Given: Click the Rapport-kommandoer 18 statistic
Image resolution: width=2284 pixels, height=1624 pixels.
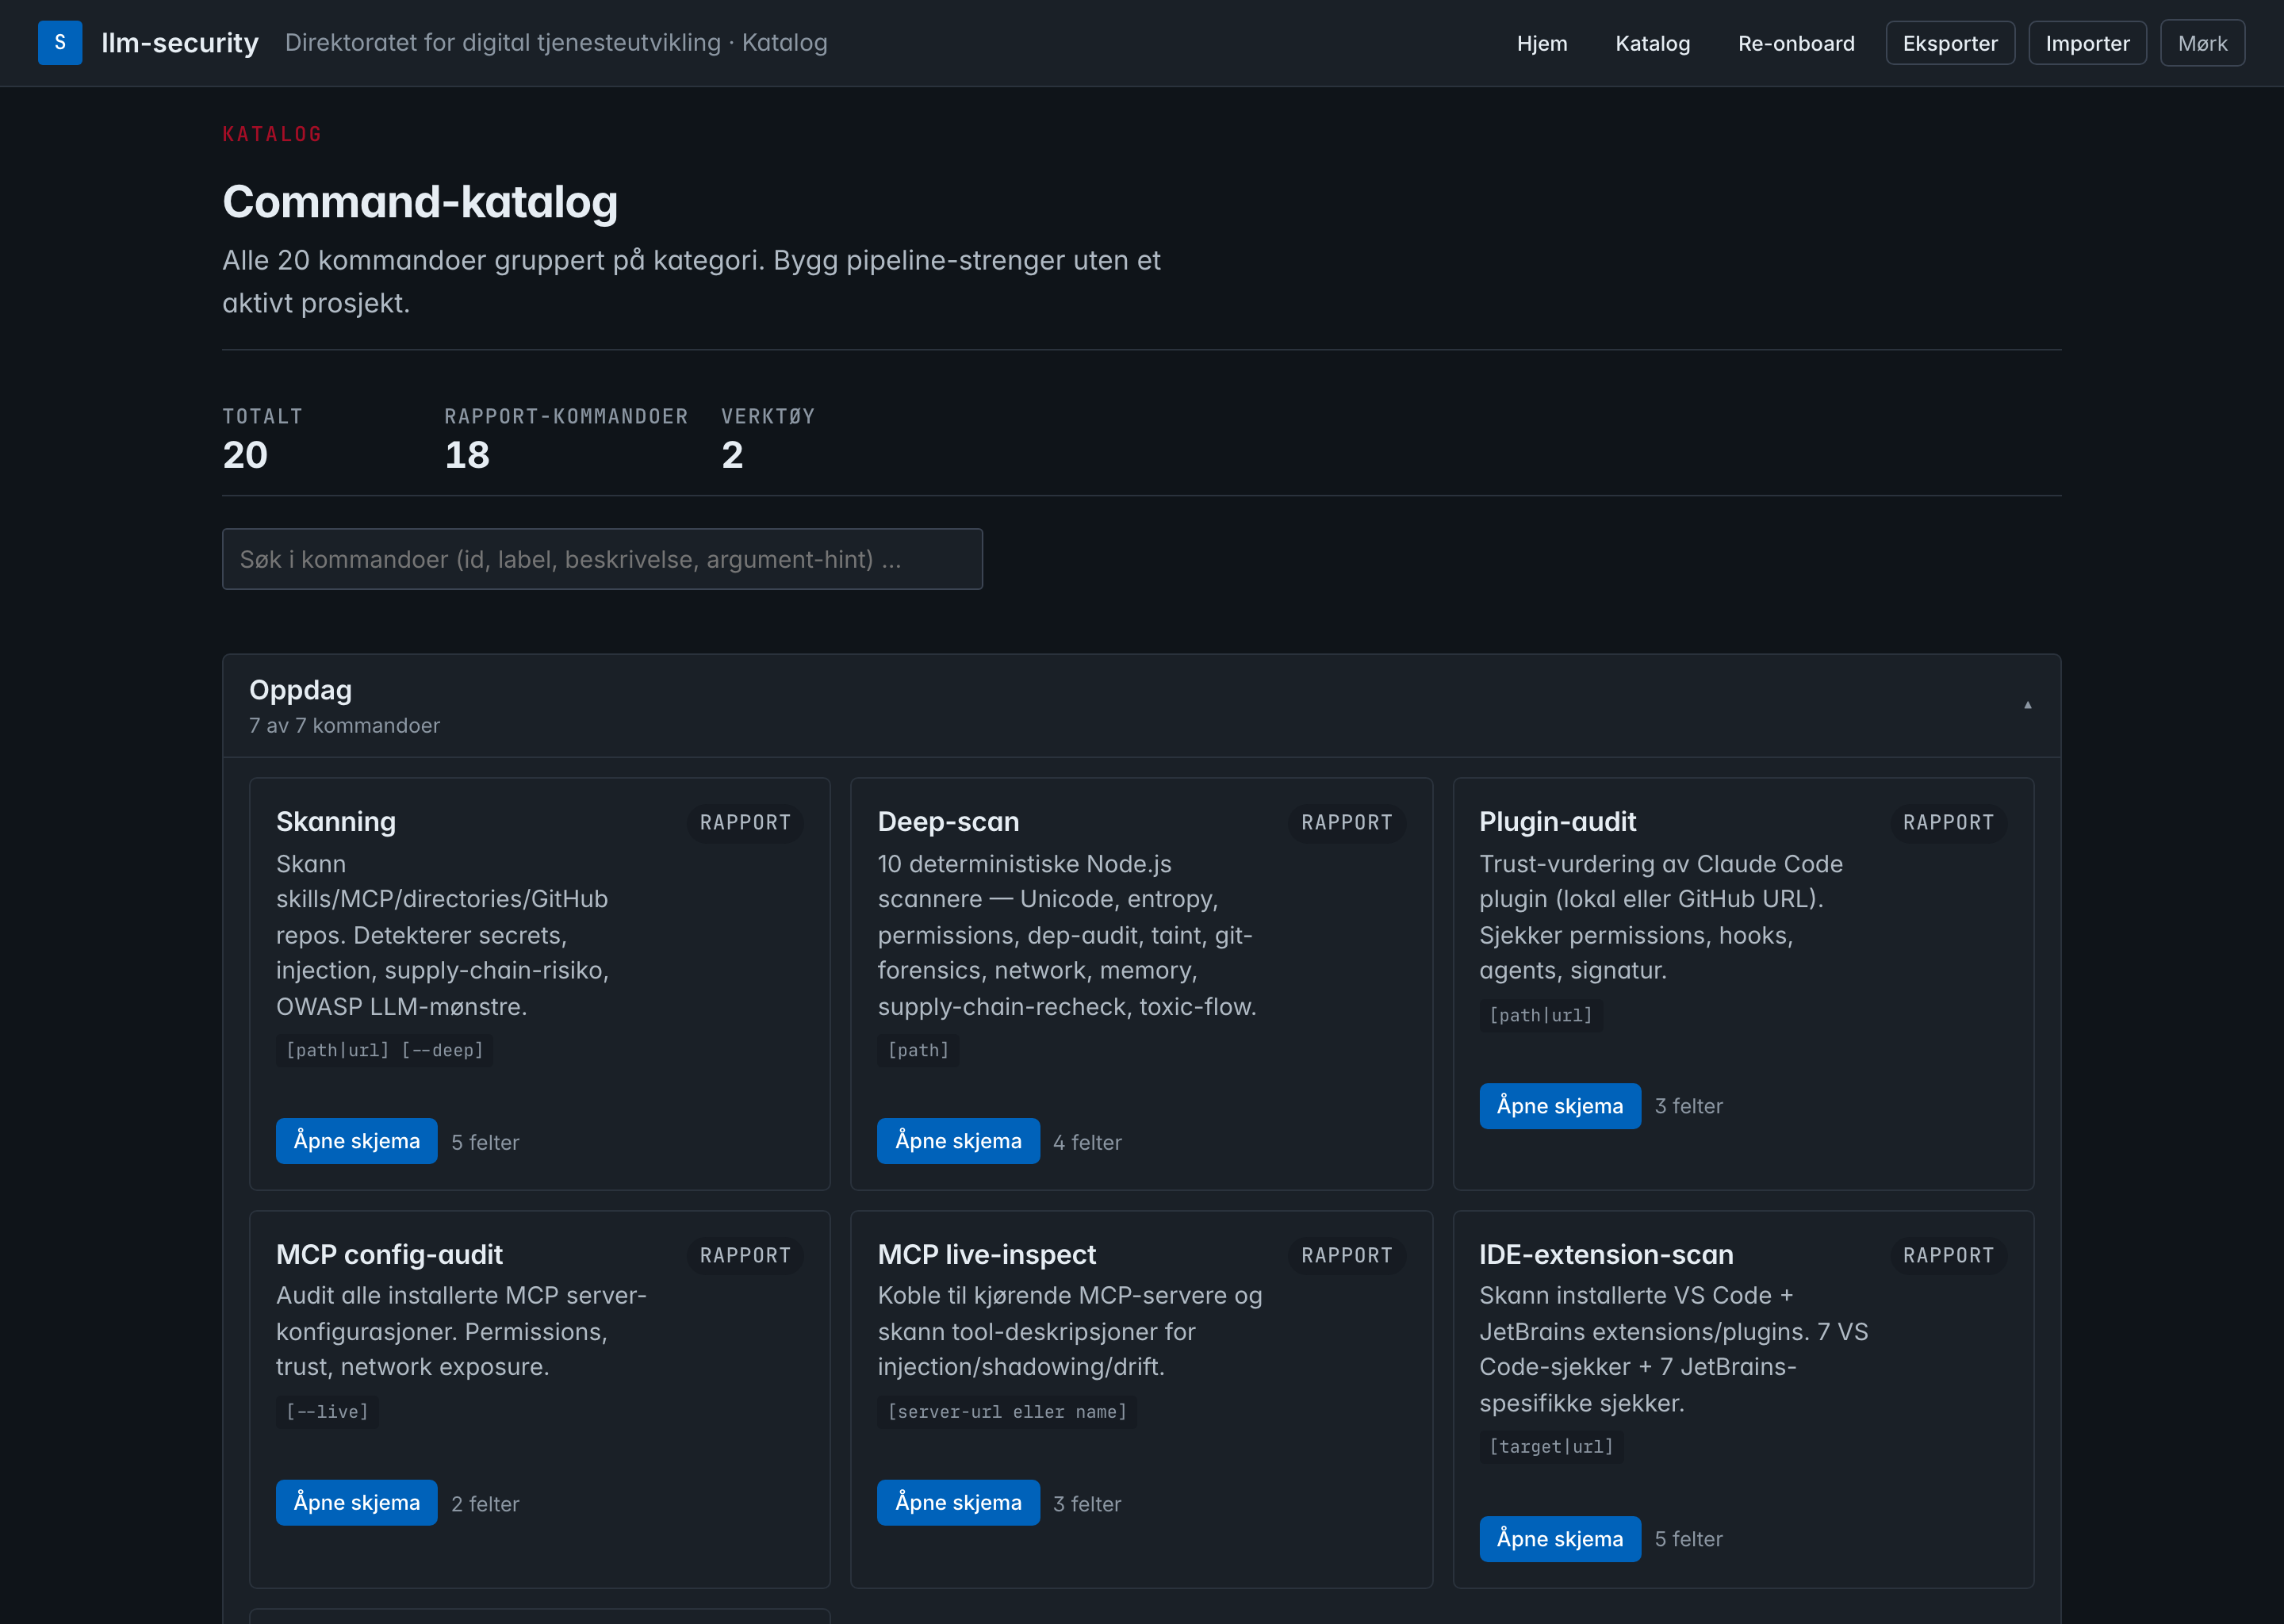Looking at the screenshot, I should pyautogui.click(x=566, y=439).
